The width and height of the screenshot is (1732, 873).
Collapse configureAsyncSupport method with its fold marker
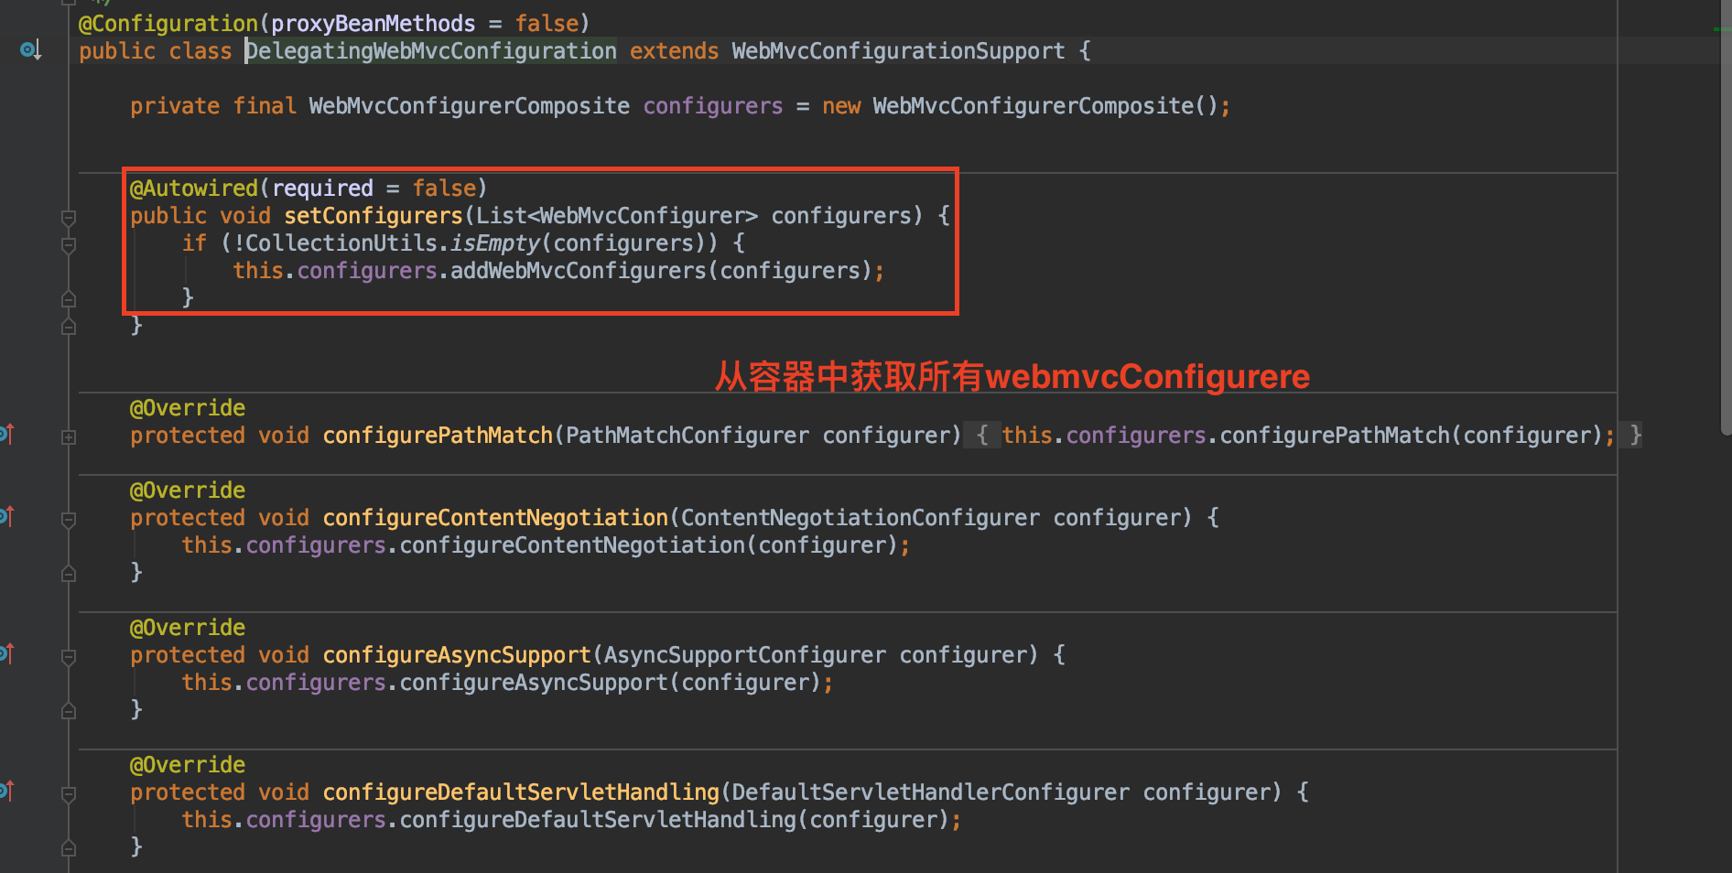point(69,657)
